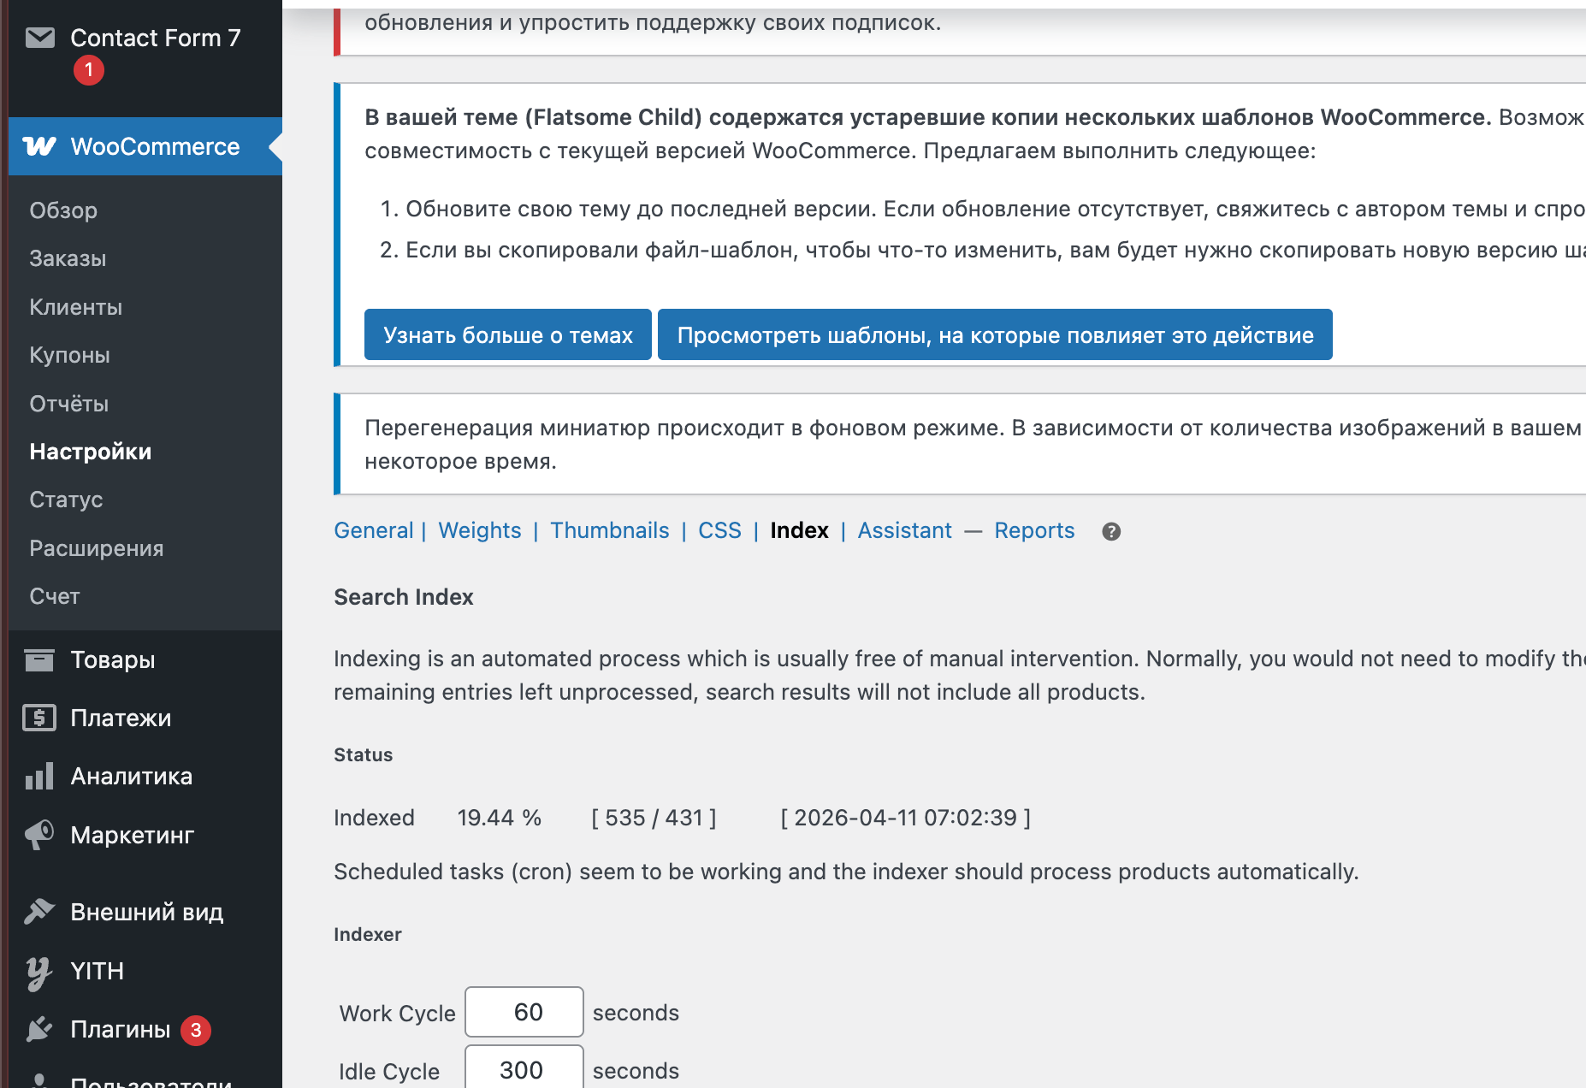The height and width of the screenshot is (1088, 1586).
Task: Click the Маркетинг megaphone icon
Action: coord(39,835)
